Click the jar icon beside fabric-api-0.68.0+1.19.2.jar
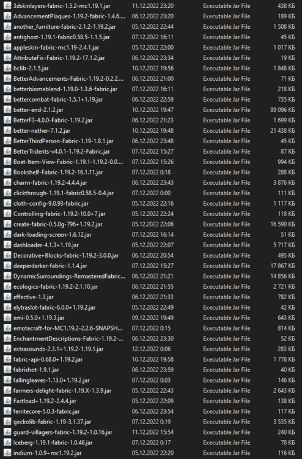Image resolution: width=302 pixels, height=459 pixels. [x=7, y=359]
